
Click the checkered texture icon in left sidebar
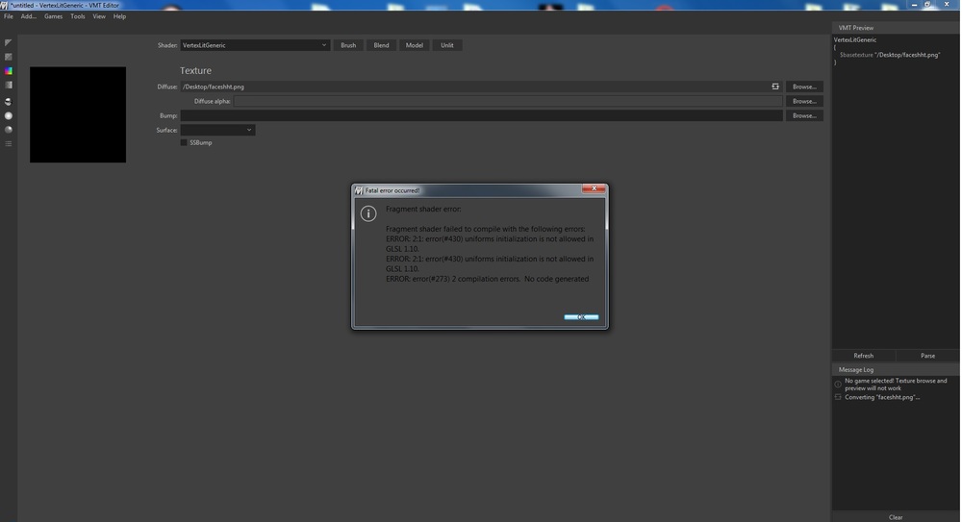coord(9,57)
